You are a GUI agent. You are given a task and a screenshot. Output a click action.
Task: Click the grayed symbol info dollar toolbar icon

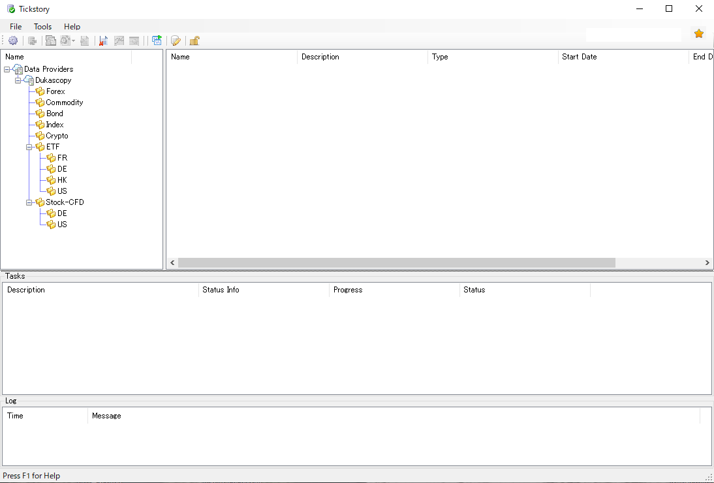coord(65,41)
